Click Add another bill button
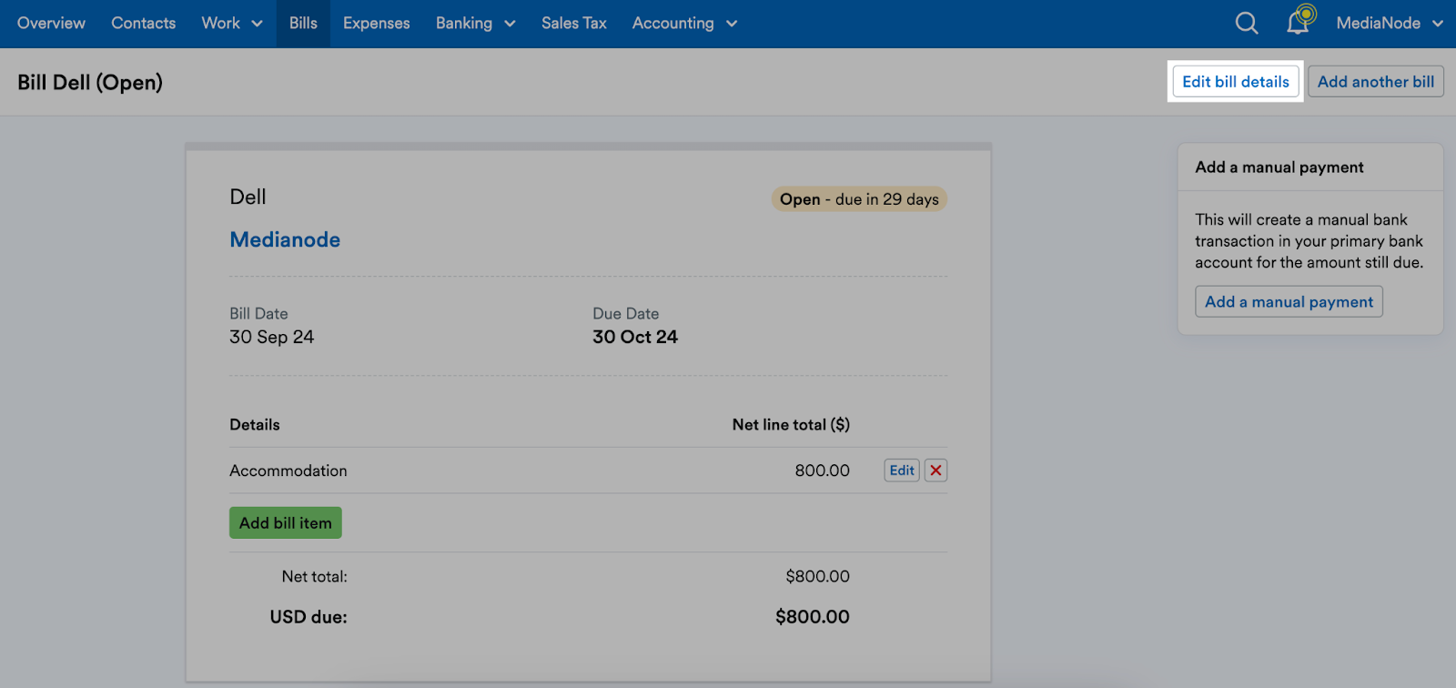 click(x=1376, y=82)
